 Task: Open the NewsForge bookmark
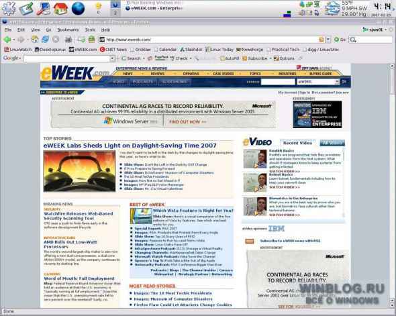pyautogui.click(x=250, y=50)
